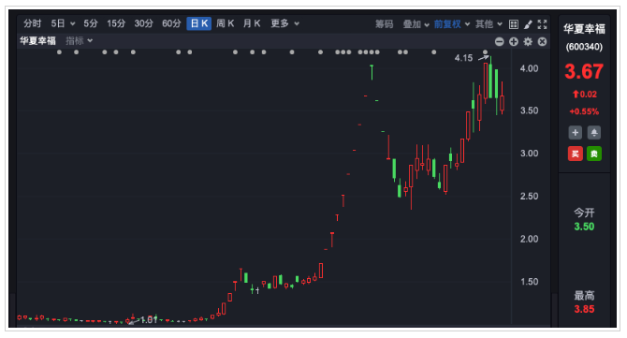627x338 pixels.
Task: Click the 最高 high price 3.85
Action: point(584,309)
